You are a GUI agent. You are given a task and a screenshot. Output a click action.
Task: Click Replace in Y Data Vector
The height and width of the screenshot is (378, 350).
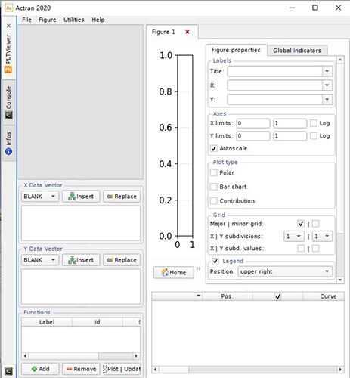(122, 260)
